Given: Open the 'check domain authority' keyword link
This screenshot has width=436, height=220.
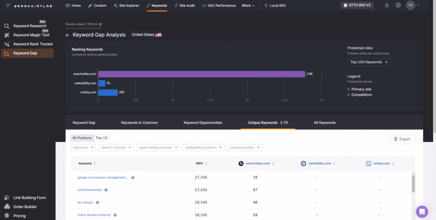Looking at the screenshot, I should point(94,215).
